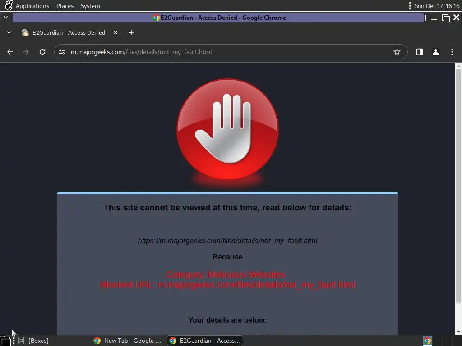This screenshot has width=462, height=346.
Task: Click the 'Because' label
Action: click(227, 257)
